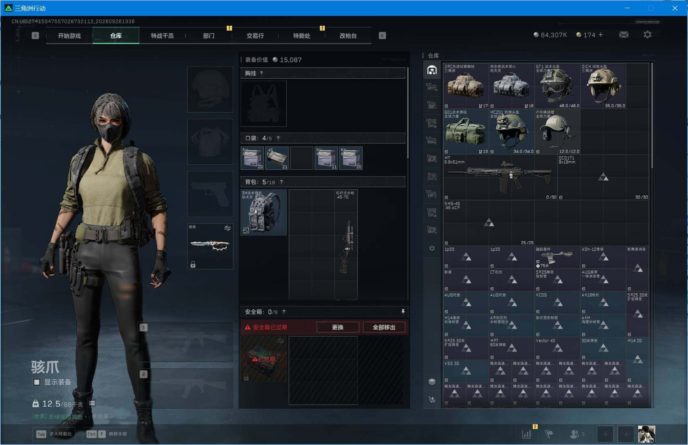The image size is (688, 445).
Task: Open the statistics bar chart icon
Action: pos(527,434)
